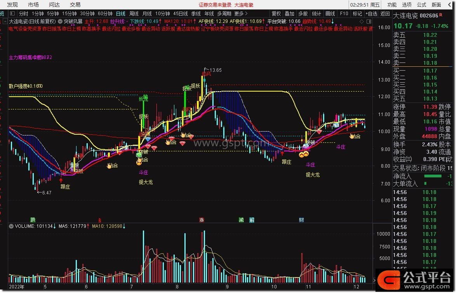Switch to 5分钟 period

[53, 14]
